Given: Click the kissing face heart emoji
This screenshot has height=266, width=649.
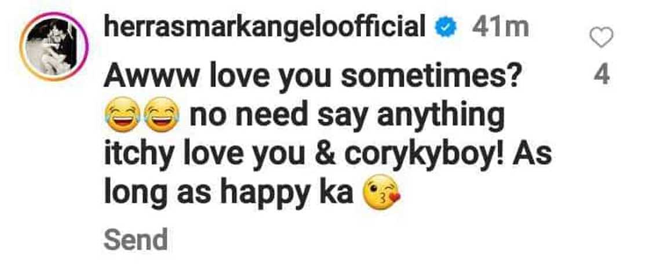Looking at the screenshot, I should coord(382,192).
